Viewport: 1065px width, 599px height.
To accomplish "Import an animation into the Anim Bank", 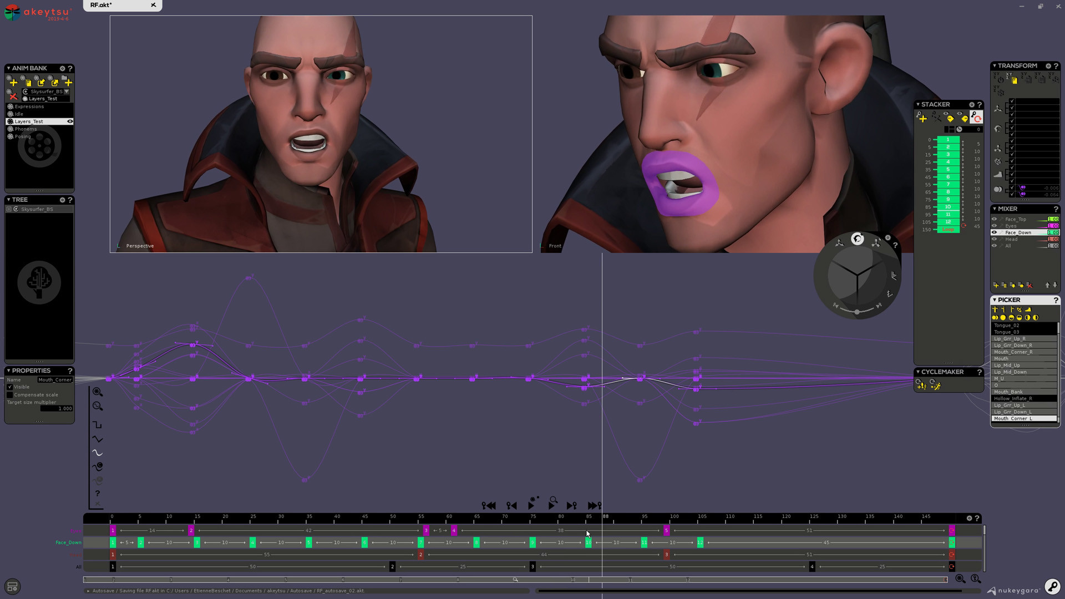I will click(42, 82).
